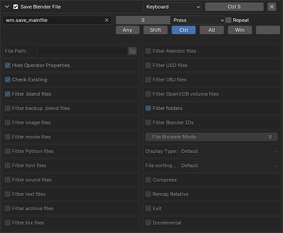The width and height of the screenshot is (283, 233).
Task: Click the File Path text field
Action: (x=83, y=51)
